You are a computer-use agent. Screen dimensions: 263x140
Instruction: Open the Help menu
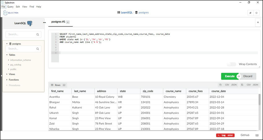click(39, 7)
